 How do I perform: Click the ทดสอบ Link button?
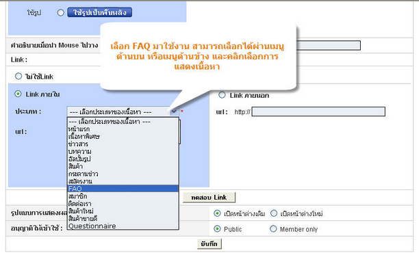tap(209, 198)
